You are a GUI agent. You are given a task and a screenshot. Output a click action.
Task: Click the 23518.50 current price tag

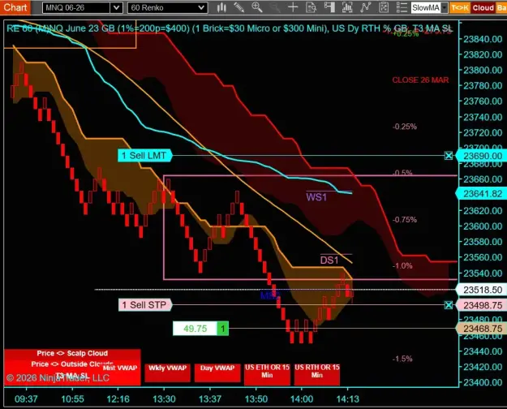[x=481, y=290]
